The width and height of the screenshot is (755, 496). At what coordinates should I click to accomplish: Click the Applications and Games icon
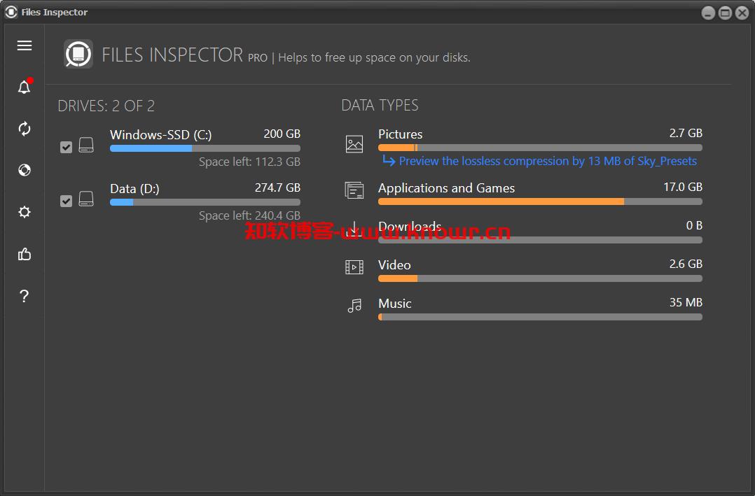(x=354, y=190)
